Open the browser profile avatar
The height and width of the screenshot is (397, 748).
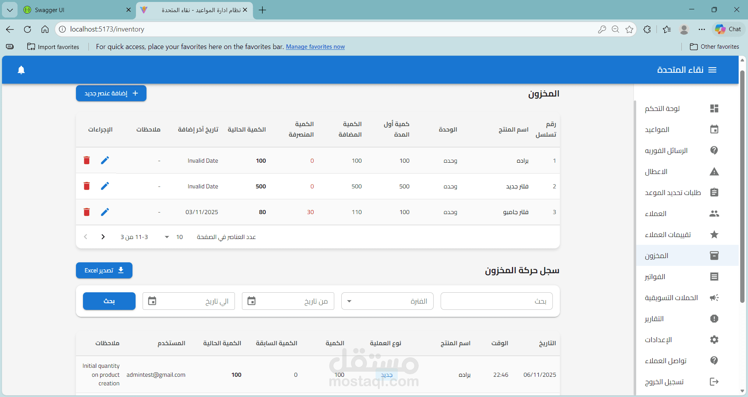pyautogui.click(x=684, y=29)
